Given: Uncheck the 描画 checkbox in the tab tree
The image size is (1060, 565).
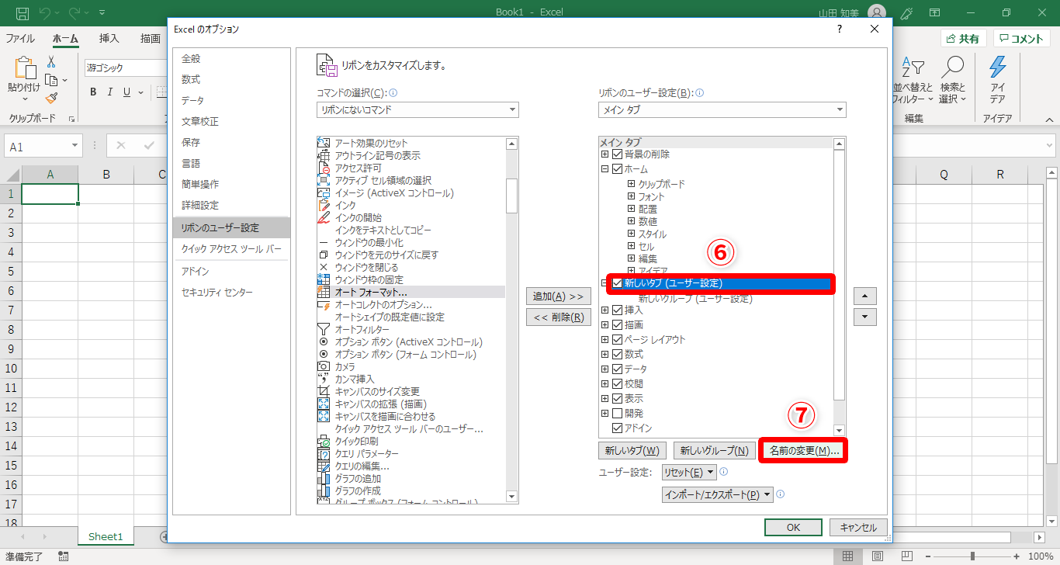Looking at the screenshot, I should click(618, 325).
